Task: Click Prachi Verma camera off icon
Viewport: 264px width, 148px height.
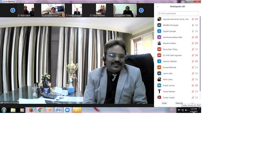Action: [196, 86]
